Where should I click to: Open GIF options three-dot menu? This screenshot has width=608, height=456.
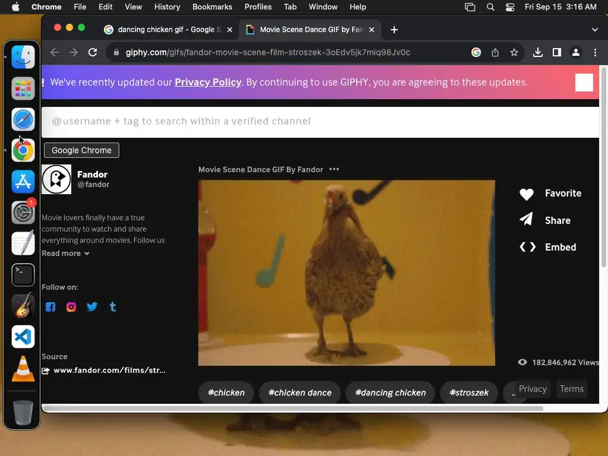click(334, 169)
